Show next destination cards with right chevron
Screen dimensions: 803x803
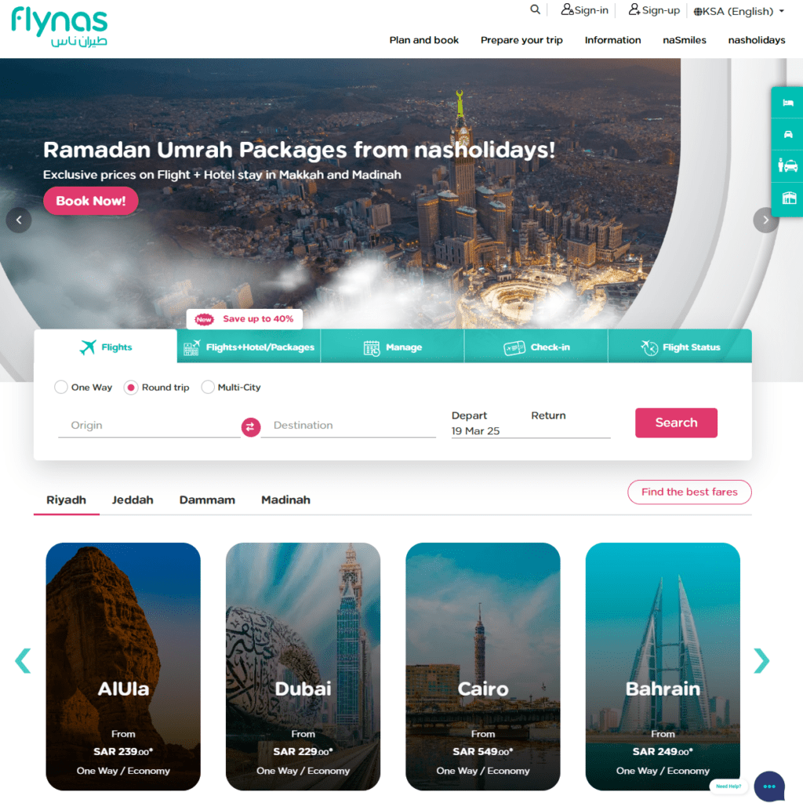tap(761, 660)
